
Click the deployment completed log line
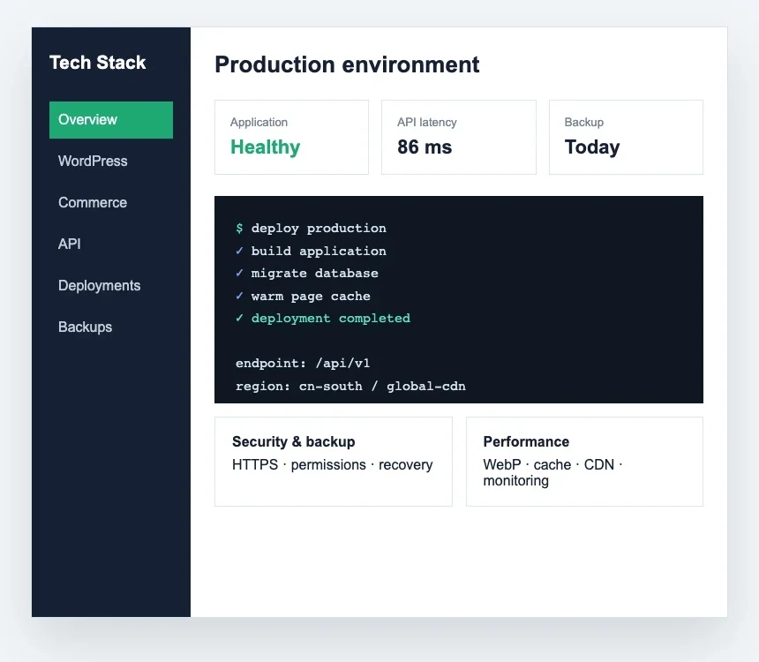[323, 318]
